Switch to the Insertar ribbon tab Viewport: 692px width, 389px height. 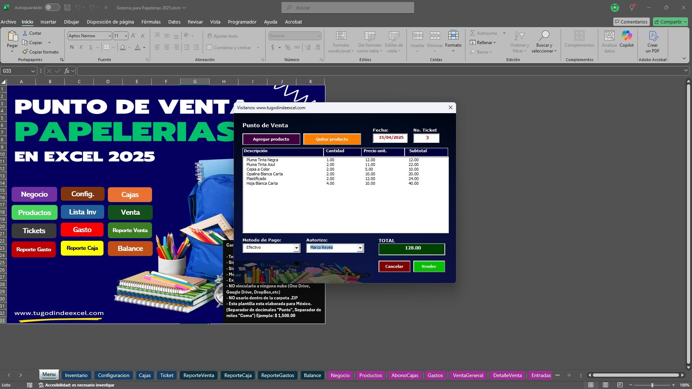pos(48,22)
